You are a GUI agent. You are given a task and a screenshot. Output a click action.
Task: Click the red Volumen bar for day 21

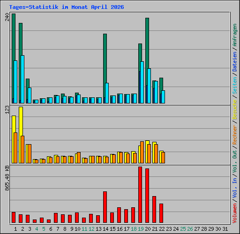tap(154, 209)
